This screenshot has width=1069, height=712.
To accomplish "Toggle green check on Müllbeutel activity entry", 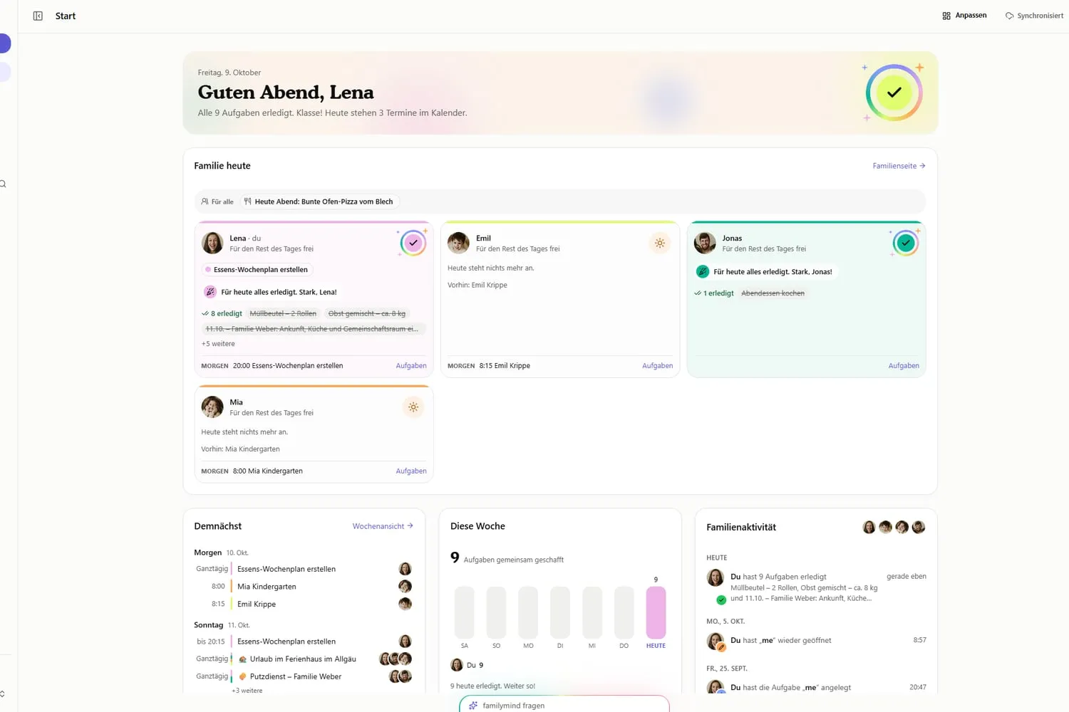I will pos(721,600).
